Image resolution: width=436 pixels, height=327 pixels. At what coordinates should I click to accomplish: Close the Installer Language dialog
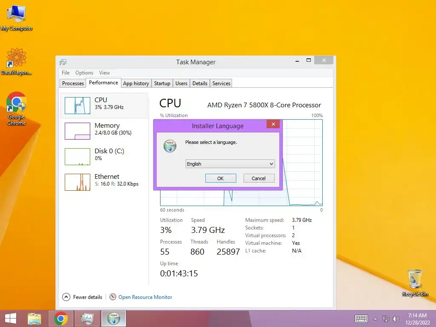tap(273, 124)
